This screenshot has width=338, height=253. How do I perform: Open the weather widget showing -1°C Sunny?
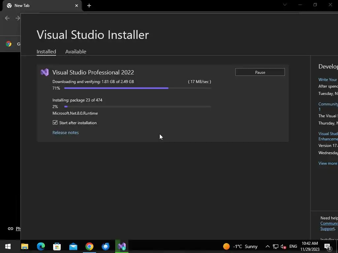click(x=240, y=246)
